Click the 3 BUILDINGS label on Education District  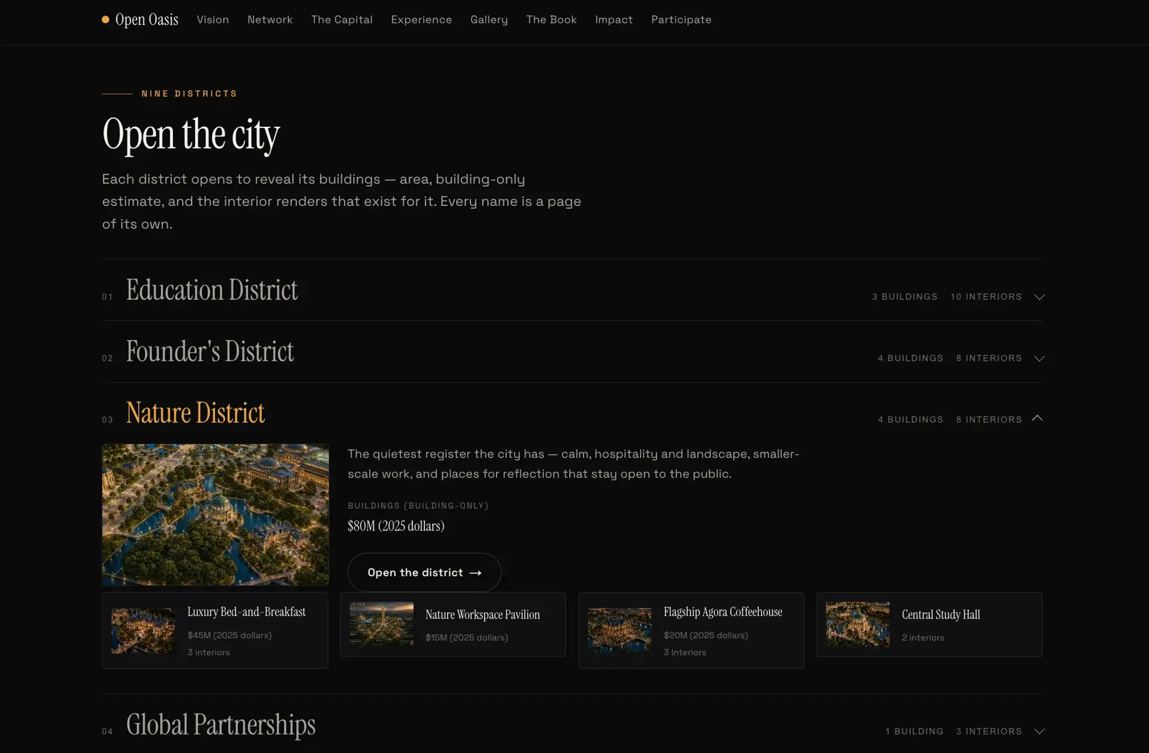[905, 297]
